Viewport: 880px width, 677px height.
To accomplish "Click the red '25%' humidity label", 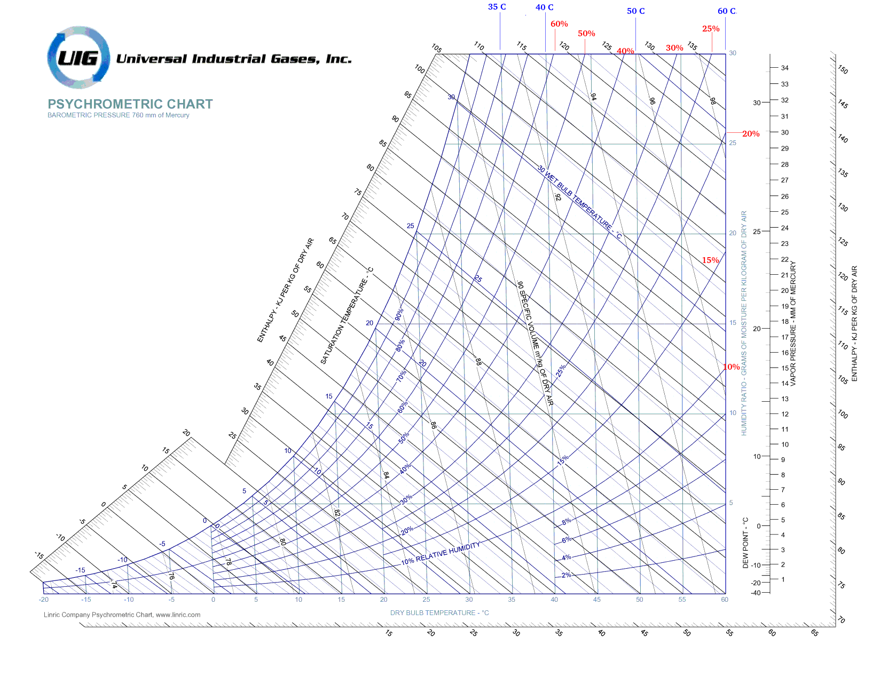I will click(711, 29).
